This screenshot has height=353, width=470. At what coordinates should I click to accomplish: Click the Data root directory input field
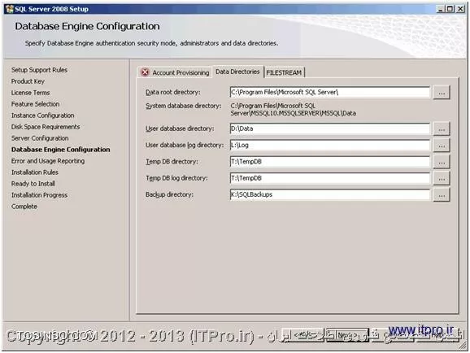[329, 93]
